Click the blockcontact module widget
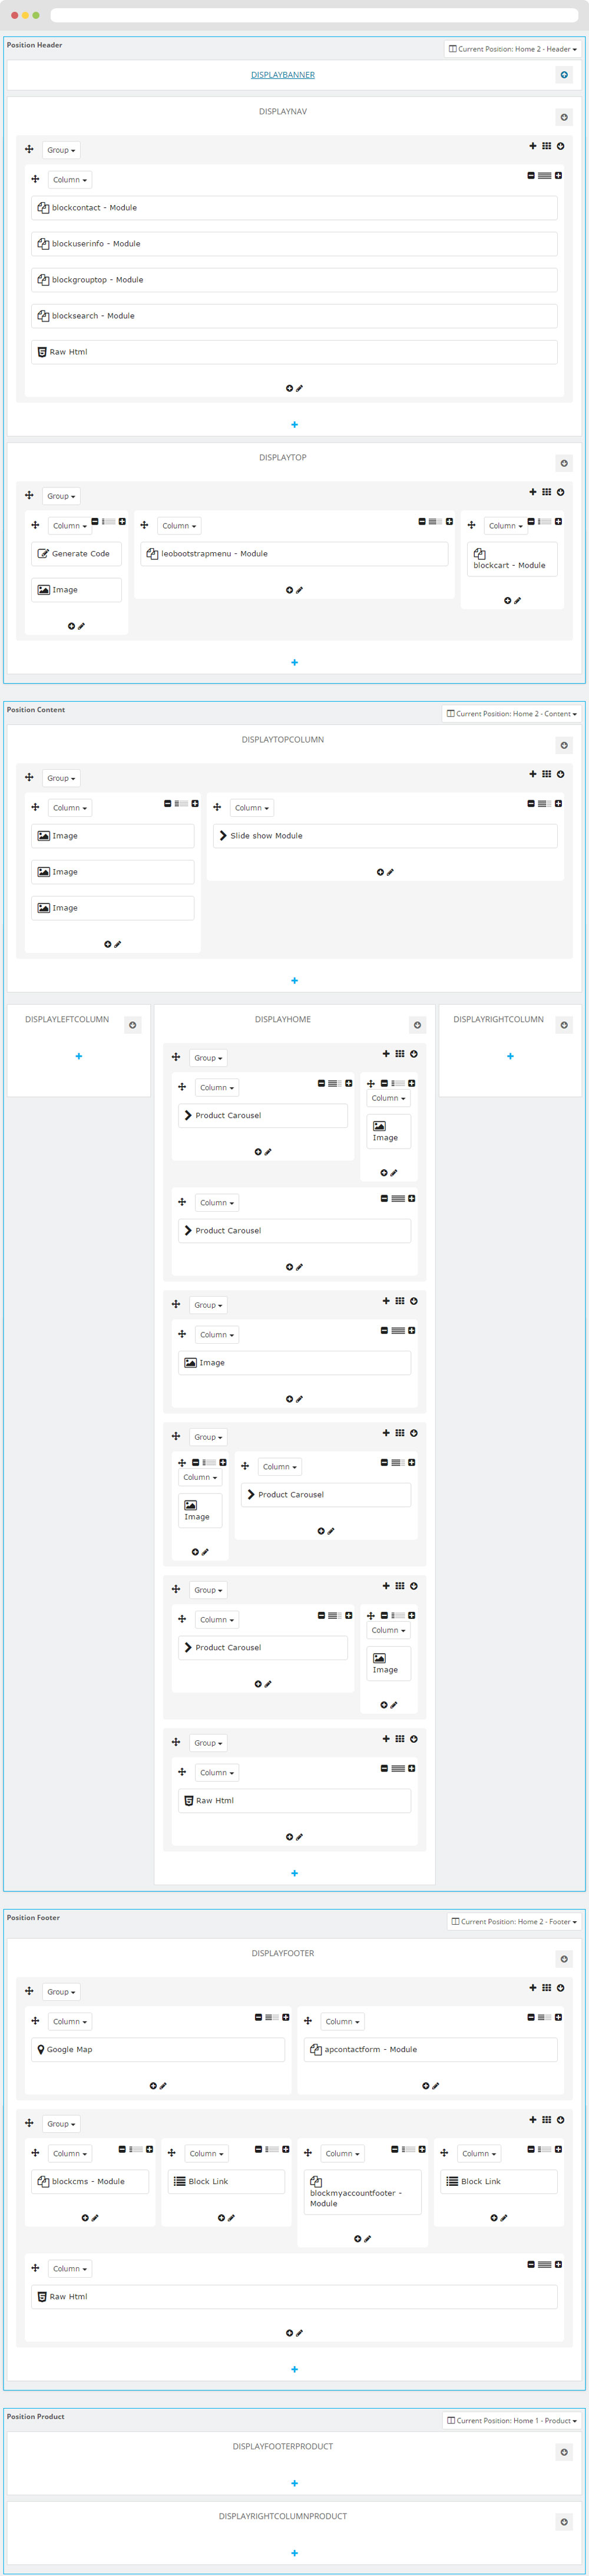The width and height of the screenshot is (589, 2576). point(294,208)
